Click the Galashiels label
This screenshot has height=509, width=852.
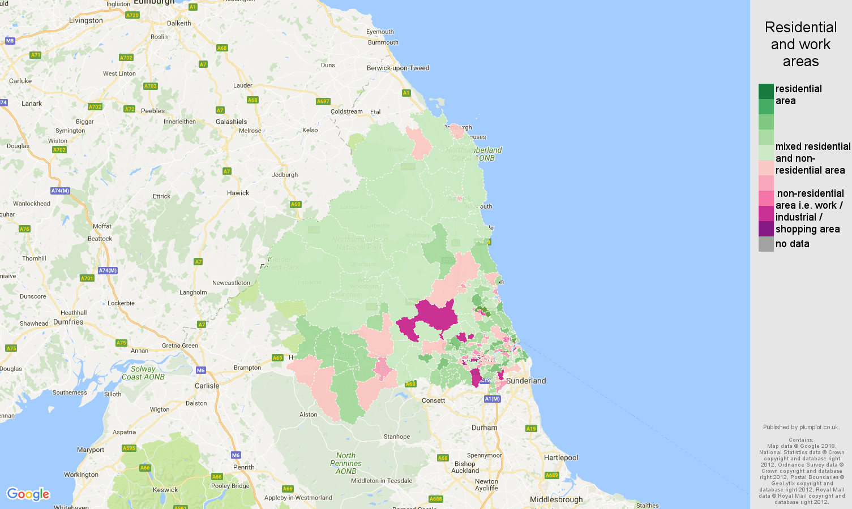coord(232,122)
